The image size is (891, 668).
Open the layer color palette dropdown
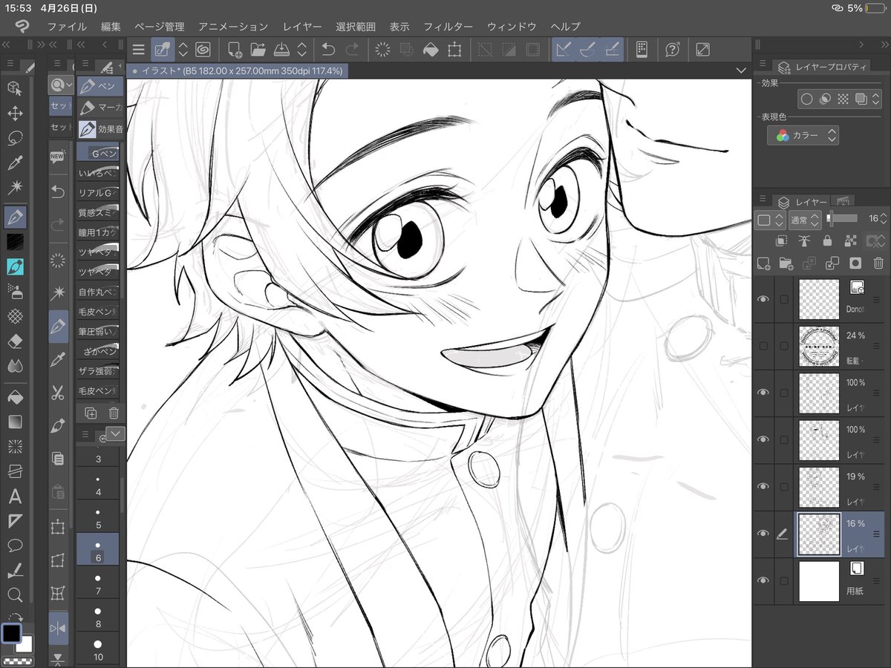pyautogui.click(x=770, y=220)
